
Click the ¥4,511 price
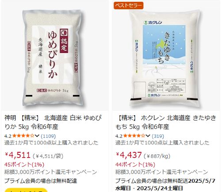(x=18, y=155)
